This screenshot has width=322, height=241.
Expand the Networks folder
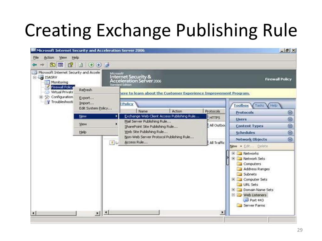tap(233, 153)
